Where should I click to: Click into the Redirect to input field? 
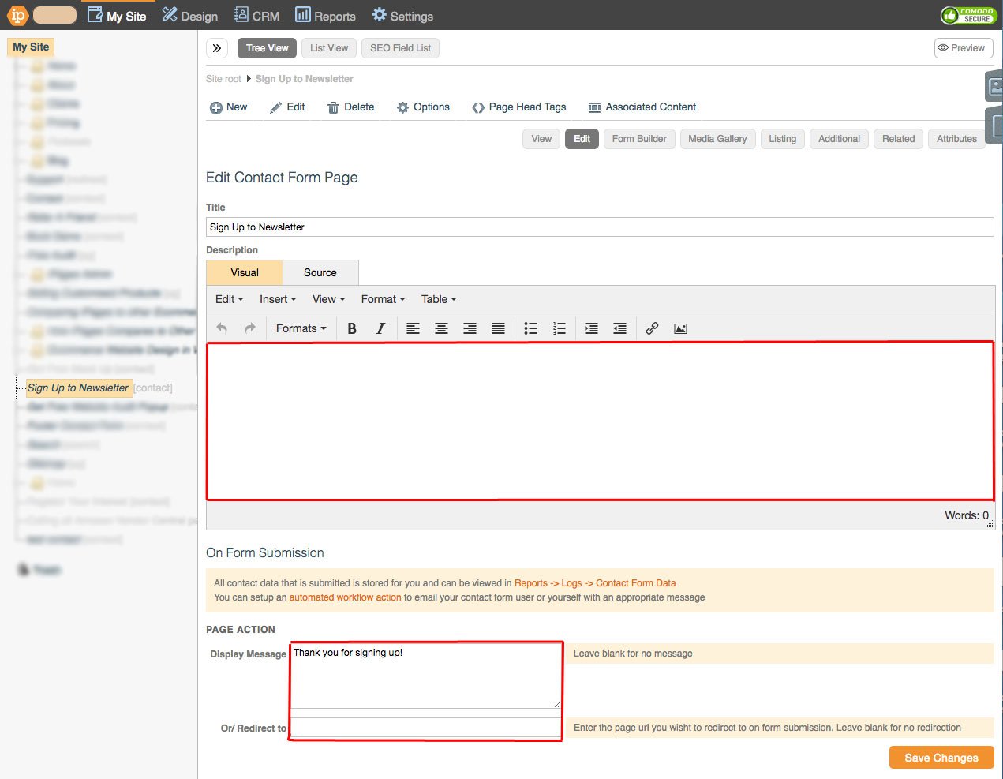click(425, 728)
